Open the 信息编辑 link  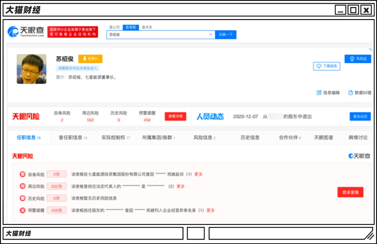(328, 92)
